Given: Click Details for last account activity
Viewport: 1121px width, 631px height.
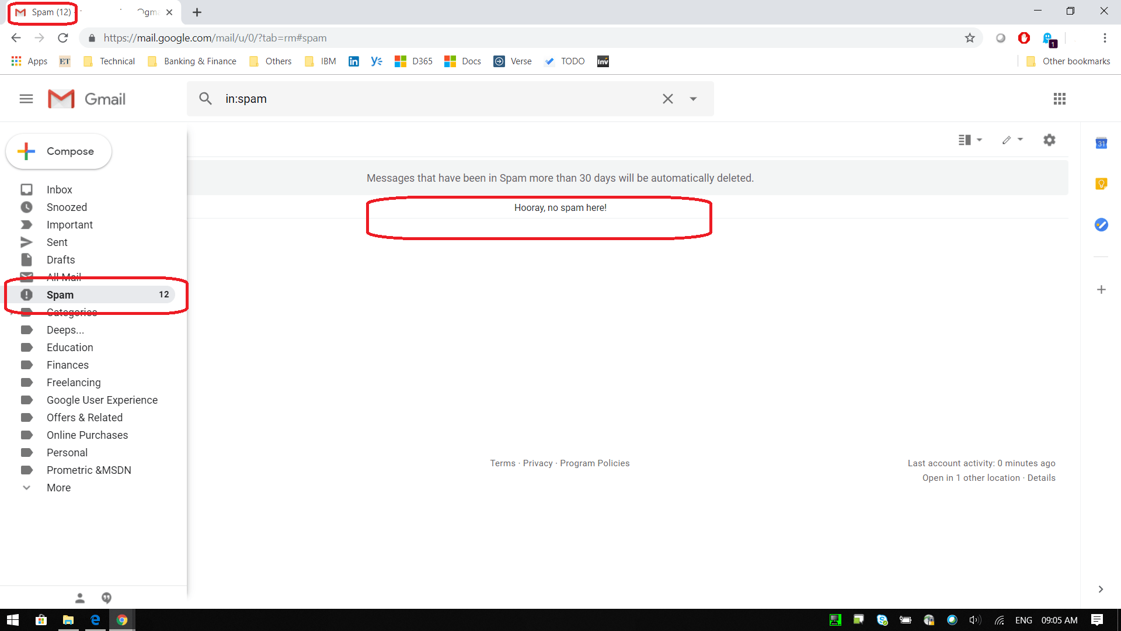Looking at the screenshot, I should pyautogui.click(x=1042, y=477).
